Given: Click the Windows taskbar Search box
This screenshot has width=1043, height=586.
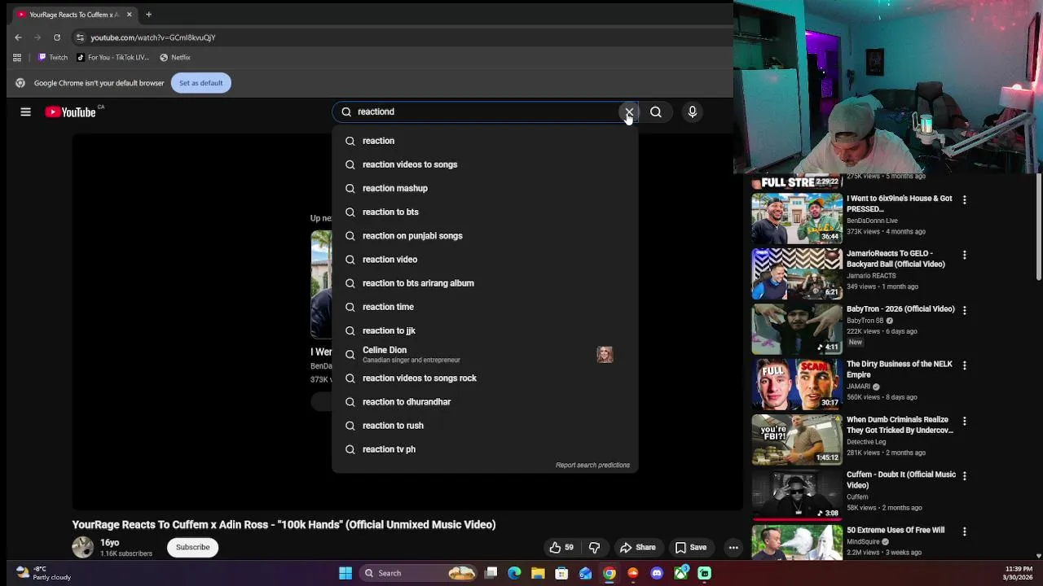Looking at the screenshot, I should tap(418, 573).
